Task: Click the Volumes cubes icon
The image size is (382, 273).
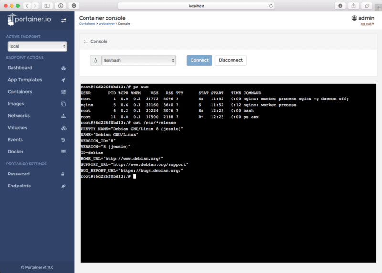Action: click(x=64, y=128)
